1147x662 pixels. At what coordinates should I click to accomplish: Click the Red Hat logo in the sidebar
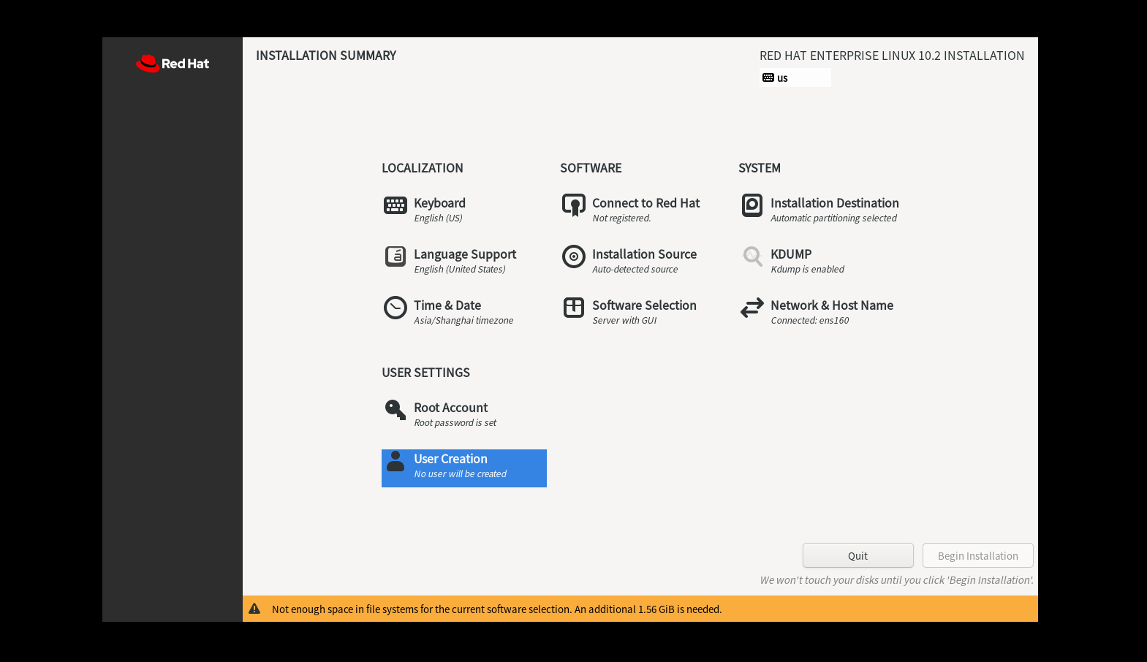point(173,64)
